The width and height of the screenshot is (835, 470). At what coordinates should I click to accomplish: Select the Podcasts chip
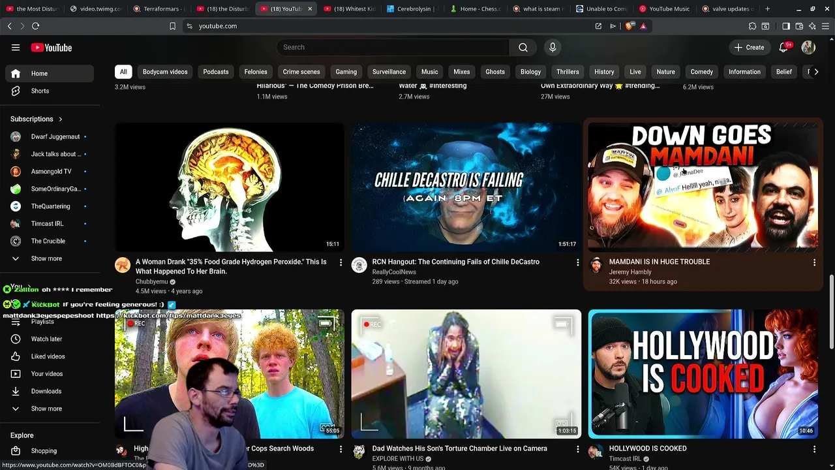coord(216,72)
